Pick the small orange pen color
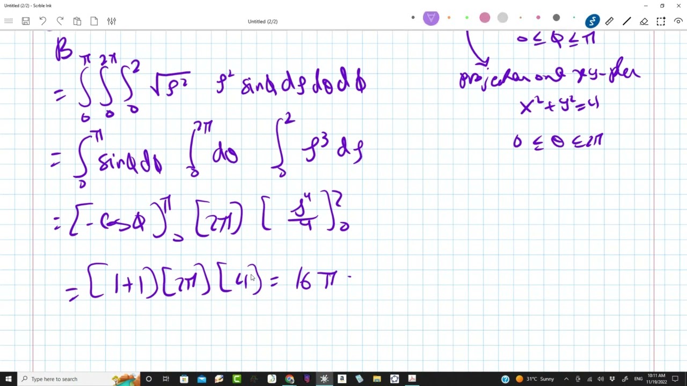687x386 pixels. 449,18
